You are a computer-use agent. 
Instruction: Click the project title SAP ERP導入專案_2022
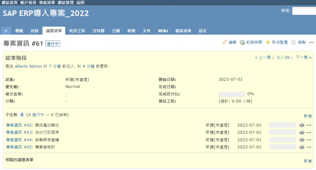[46, 13]
